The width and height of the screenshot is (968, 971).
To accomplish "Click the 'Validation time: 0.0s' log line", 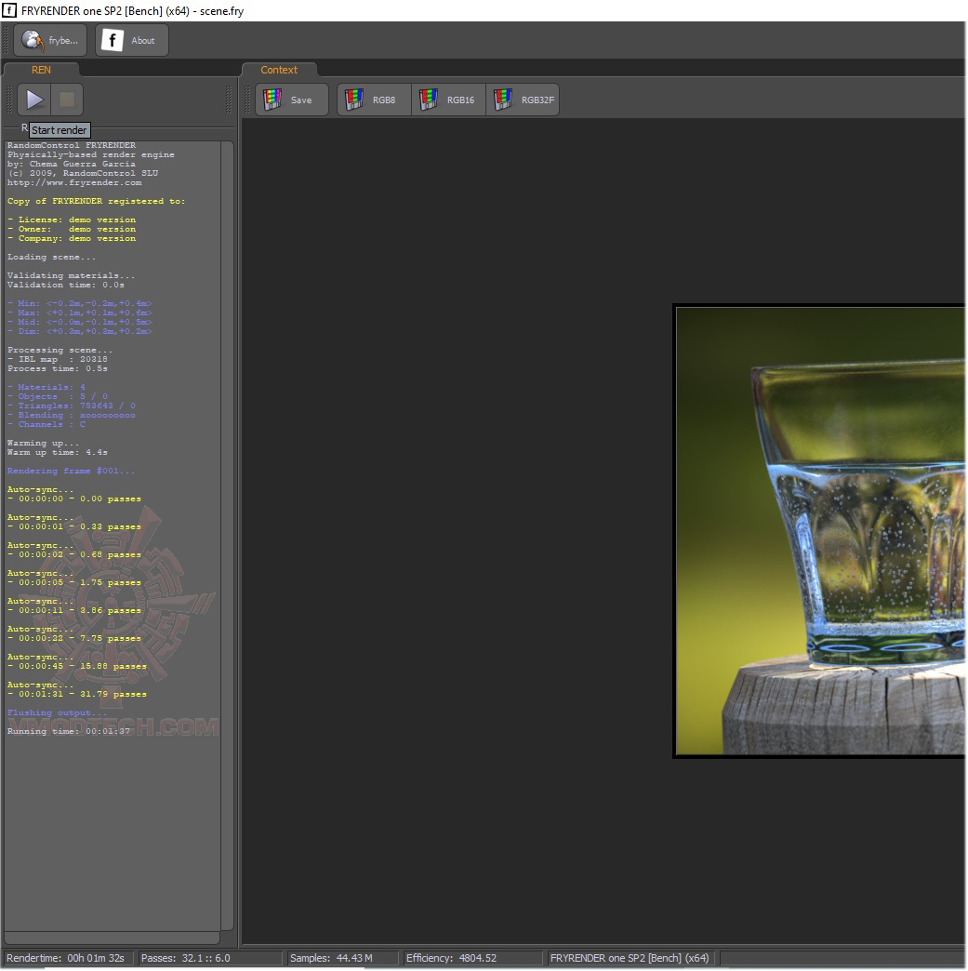I will pyautogui.click(x=66, y=285).
